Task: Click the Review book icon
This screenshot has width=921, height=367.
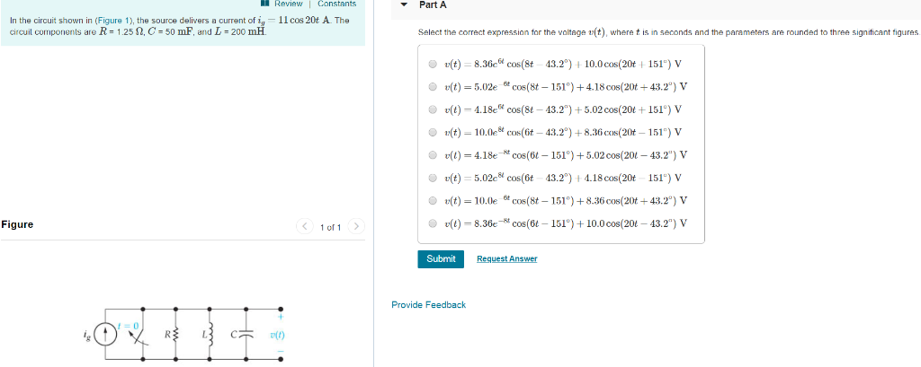Action: point(266,3)
